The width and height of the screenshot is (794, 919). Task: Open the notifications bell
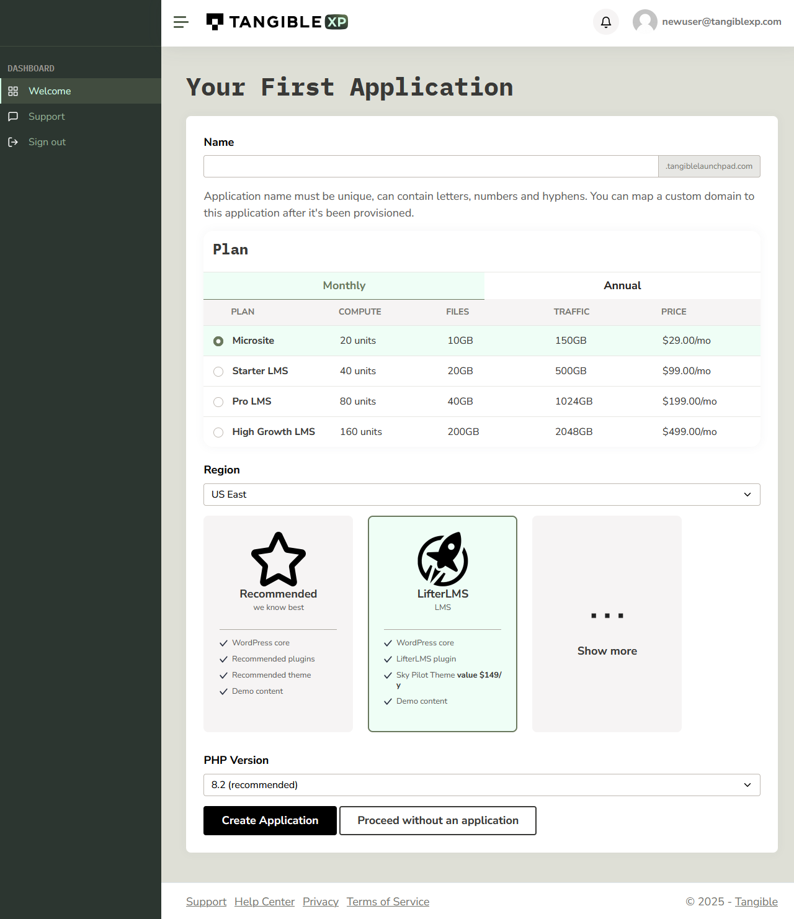[x=606, y=22]
